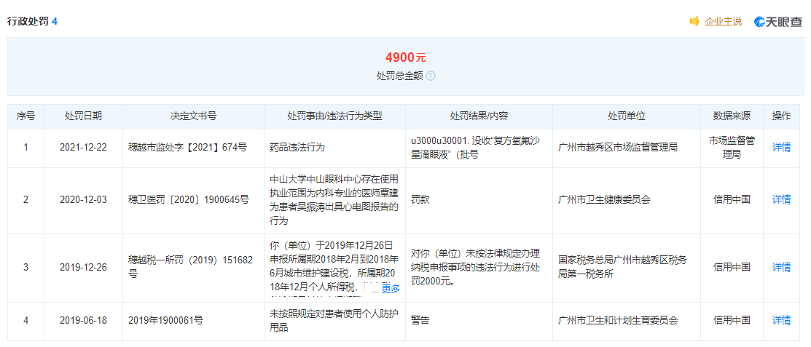Click the 处罚日期 column header

click(x=83, y=116)
